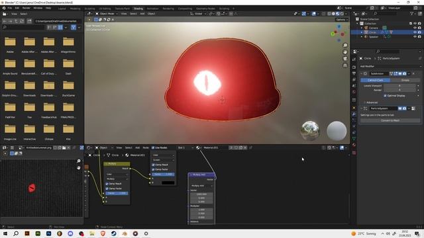Image resolution: width=424 pixels, height=238 pixels.
Task: Open the Output properties tab
Action: (354, 73)
